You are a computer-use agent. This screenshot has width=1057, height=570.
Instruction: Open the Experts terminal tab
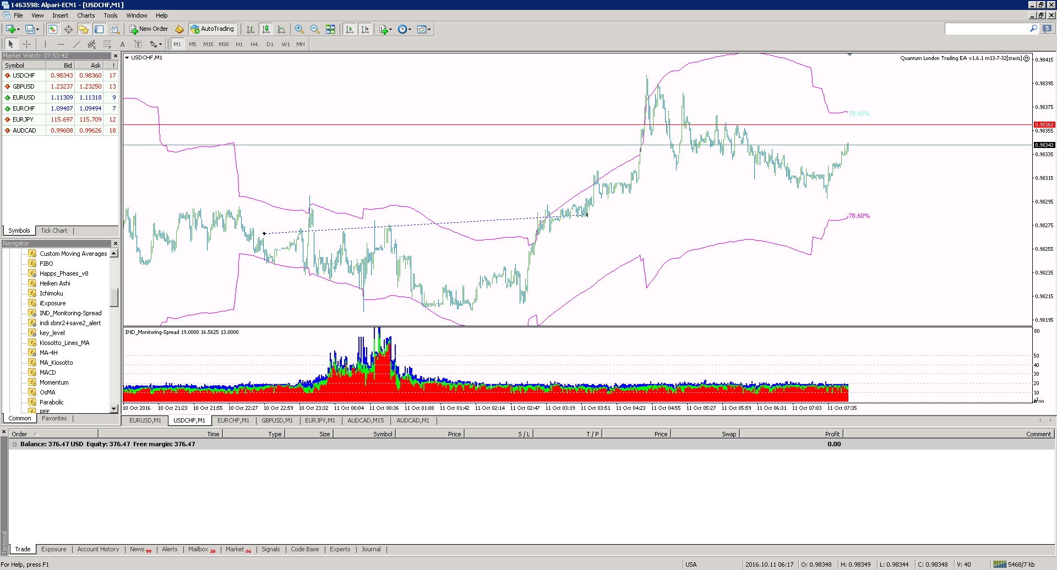(x=340, y=549)
